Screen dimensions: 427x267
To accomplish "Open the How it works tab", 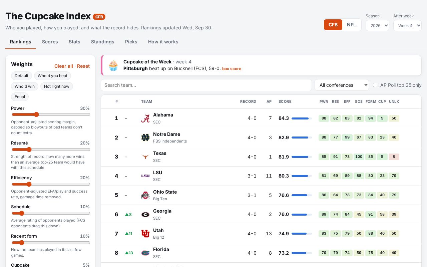I will (163, 42).
